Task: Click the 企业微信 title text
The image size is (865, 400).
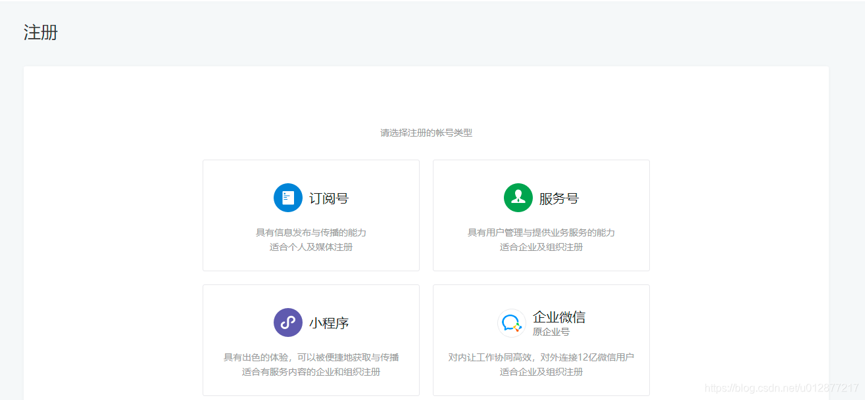Action: [x=560, y=317]
